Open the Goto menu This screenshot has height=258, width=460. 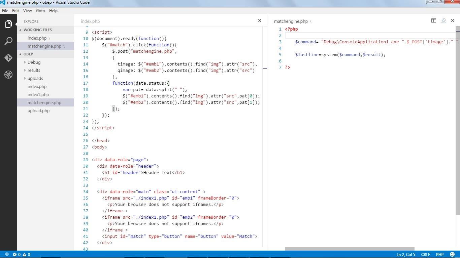40,11
